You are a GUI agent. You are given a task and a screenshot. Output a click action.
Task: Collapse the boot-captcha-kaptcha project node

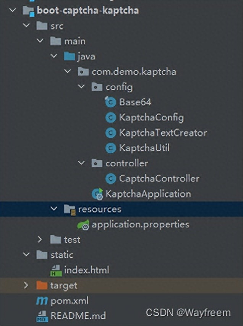click(x=13, y=10)
